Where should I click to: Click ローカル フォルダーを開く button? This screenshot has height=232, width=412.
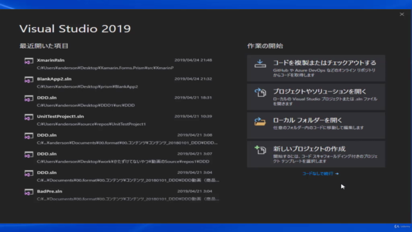(x=316, y=126)
